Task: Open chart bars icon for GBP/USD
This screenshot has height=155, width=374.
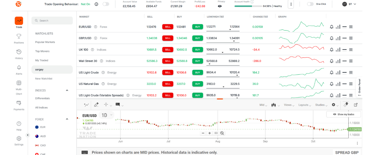Action: click(338, 38)
